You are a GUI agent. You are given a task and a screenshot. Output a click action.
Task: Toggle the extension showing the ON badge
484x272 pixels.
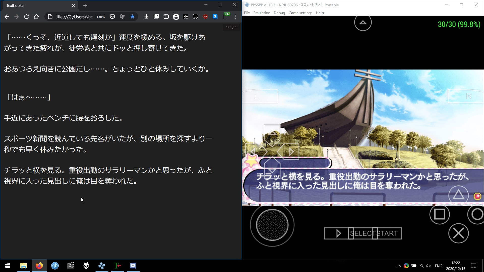click(x=226, y=16)
